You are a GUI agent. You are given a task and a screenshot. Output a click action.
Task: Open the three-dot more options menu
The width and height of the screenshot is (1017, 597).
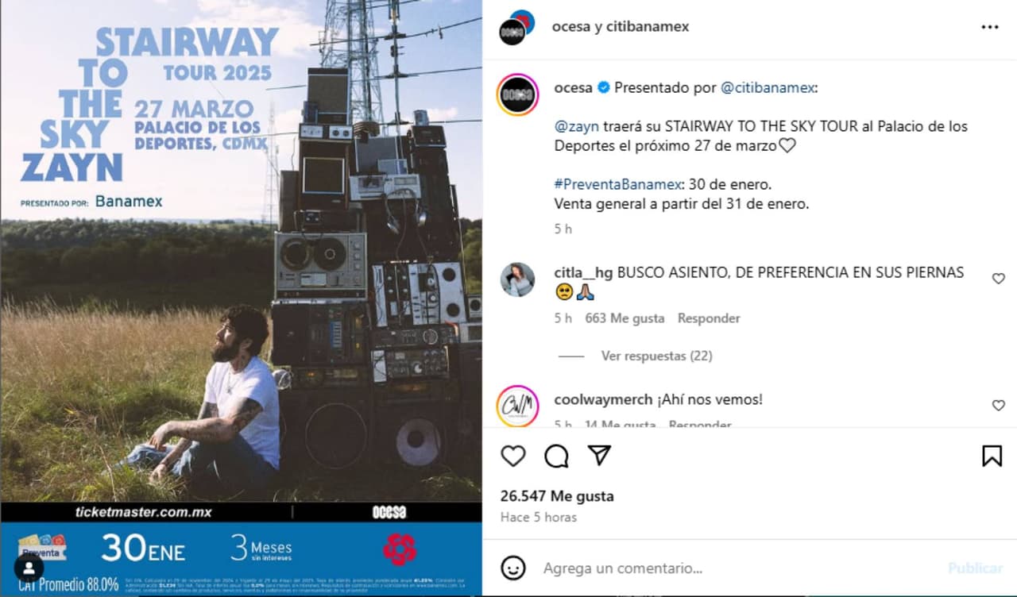[989, 27]
